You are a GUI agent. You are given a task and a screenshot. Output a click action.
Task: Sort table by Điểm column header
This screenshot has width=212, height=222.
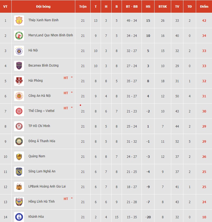[204, 7]
